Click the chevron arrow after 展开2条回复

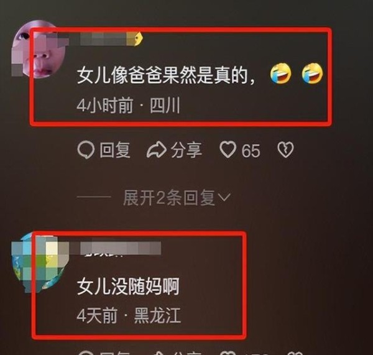click(224, 197)
